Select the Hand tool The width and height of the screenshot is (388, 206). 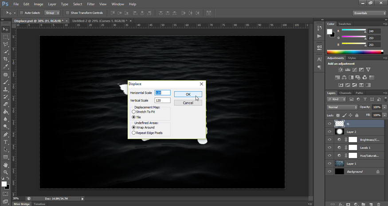click(x=6, y=164)
